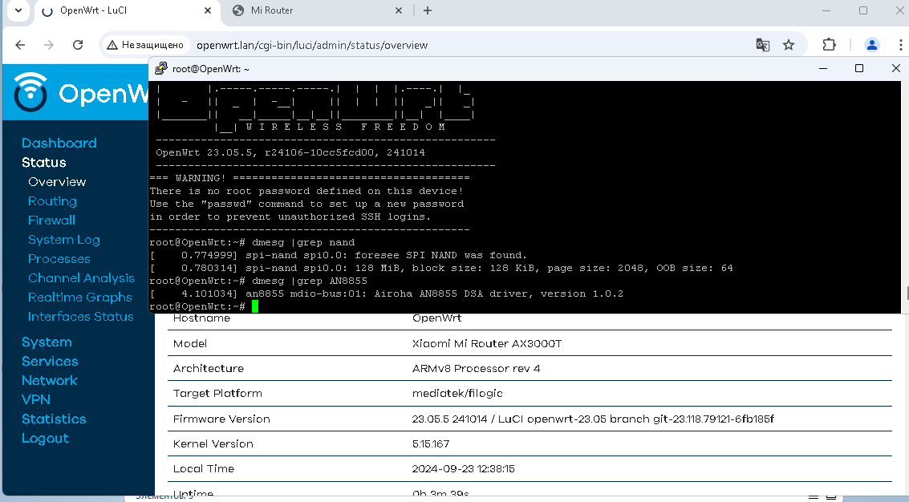Close the OpenWrt - LuCI tab

pyautogui.click(x=208, y=10)
